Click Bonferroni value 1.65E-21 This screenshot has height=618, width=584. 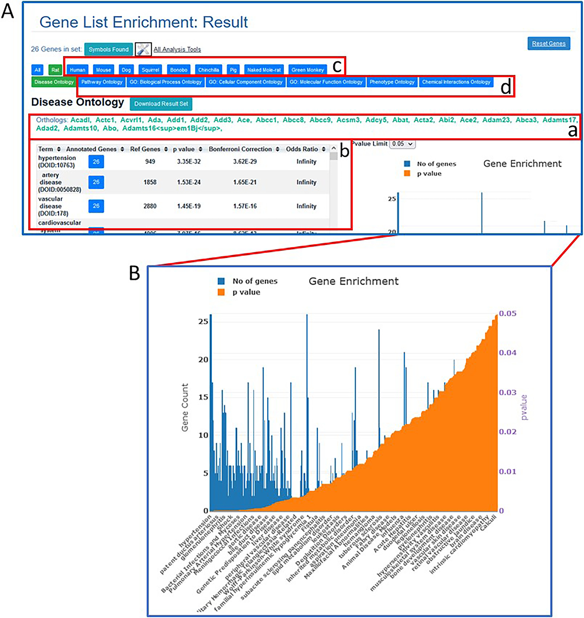point(245,182)
